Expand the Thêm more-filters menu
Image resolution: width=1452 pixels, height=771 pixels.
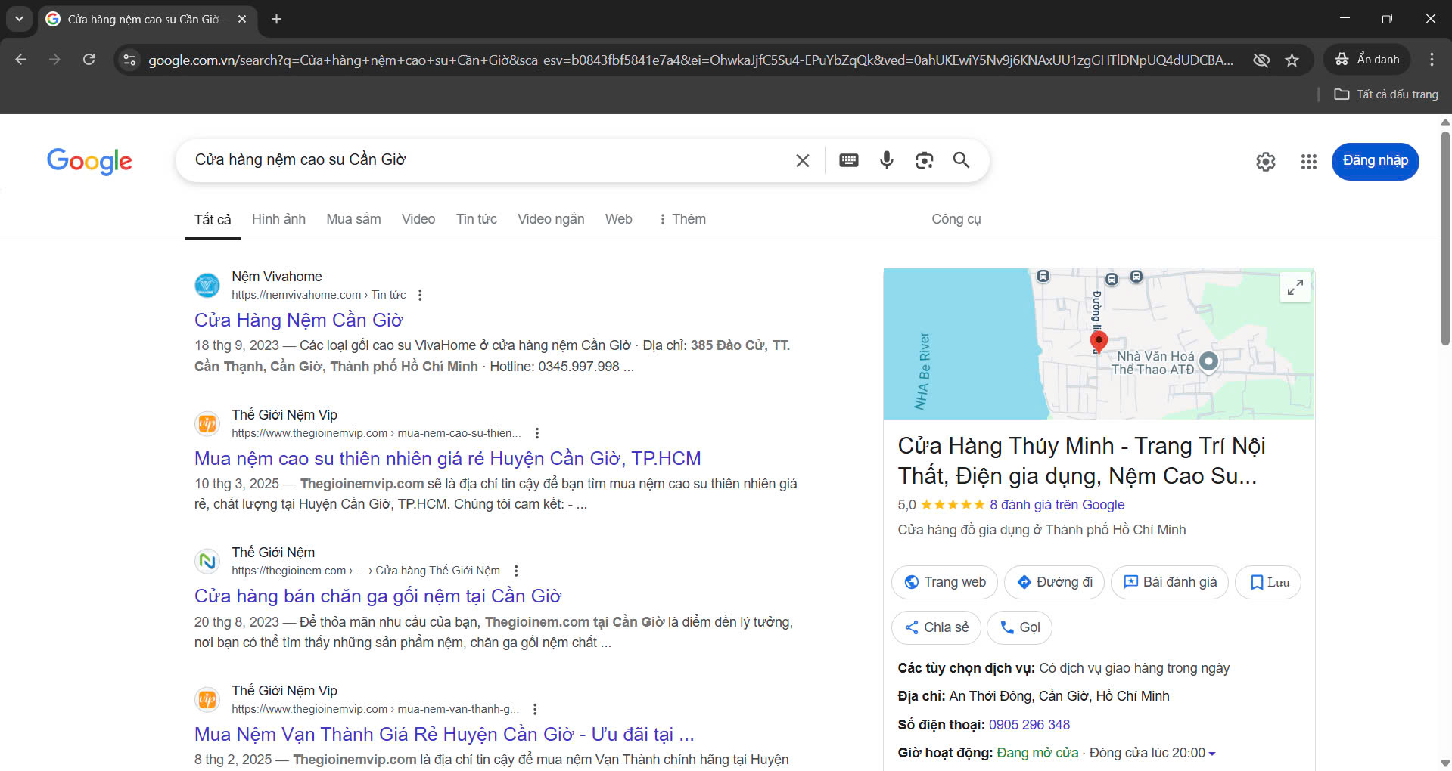click(682, 219)
